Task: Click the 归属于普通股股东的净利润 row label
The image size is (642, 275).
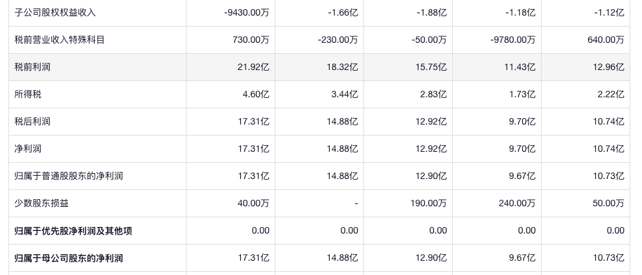Action: 69,176
